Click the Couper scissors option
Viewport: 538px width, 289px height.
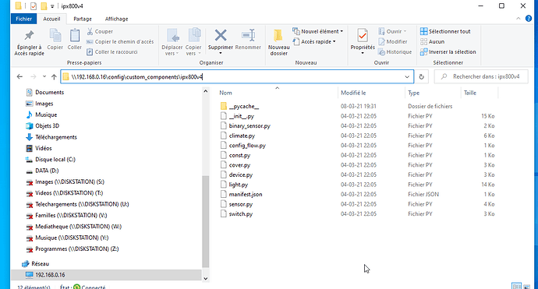pos(100,31)
